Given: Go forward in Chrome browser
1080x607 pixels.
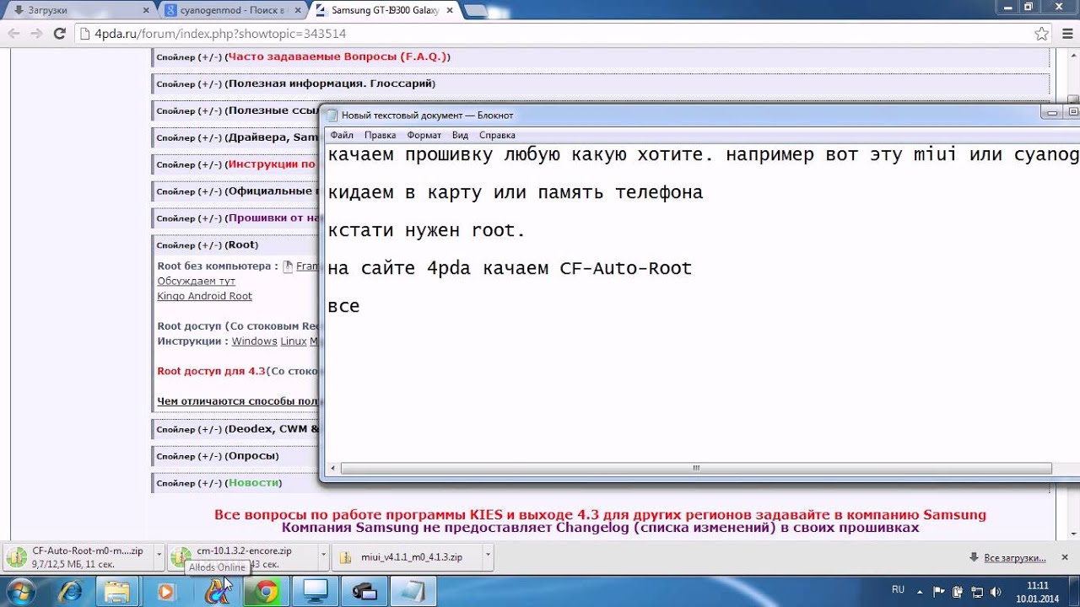Looking at the screenshot, I should (36, 34).
